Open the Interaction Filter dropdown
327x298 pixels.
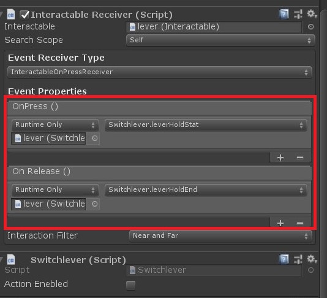(x=220, y=236)
